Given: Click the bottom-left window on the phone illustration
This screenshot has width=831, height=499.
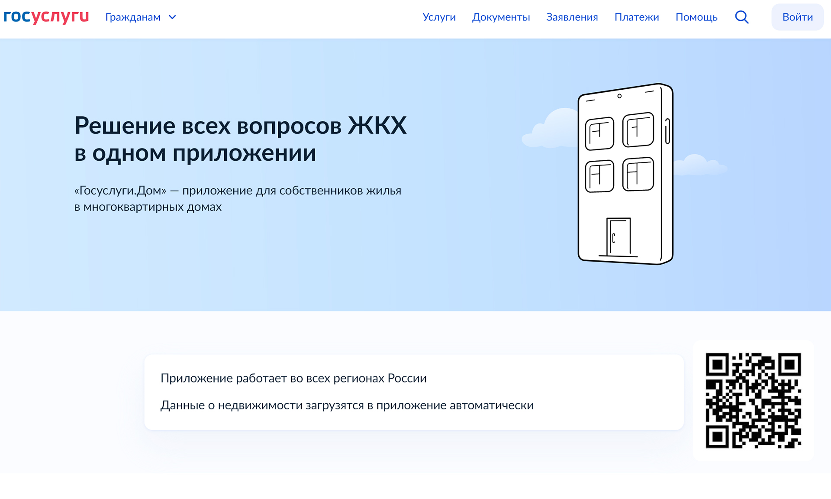Looking at the screenshot, I should [599, 176].
